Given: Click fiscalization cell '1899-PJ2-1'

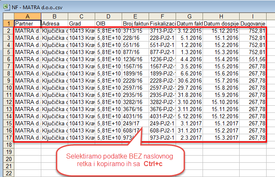Looking at the screenshot, I should [x=163, y=73].
